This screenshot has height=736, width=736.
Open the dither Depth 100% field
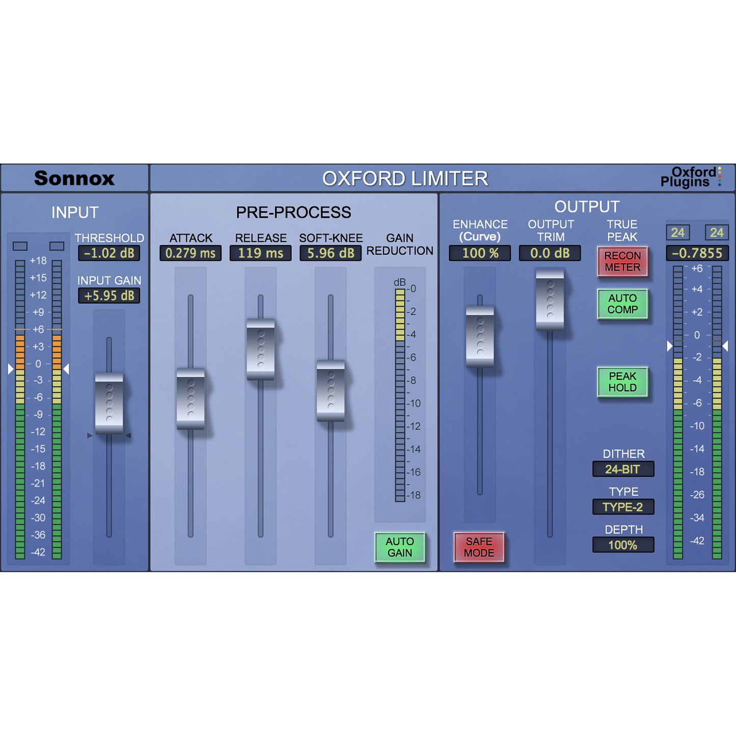click(x=623, y=545)
